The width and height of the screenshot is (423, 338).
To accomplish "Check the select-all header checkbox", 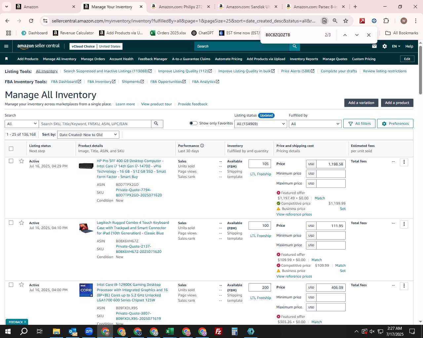I will [11, 149].
